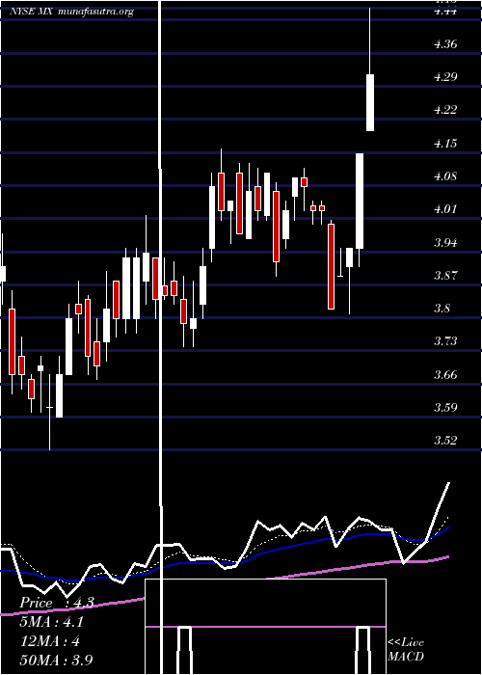Click the '5MA : 4.1' readout
The width and height of the screenshot is (482, 675).
[52, 622]
